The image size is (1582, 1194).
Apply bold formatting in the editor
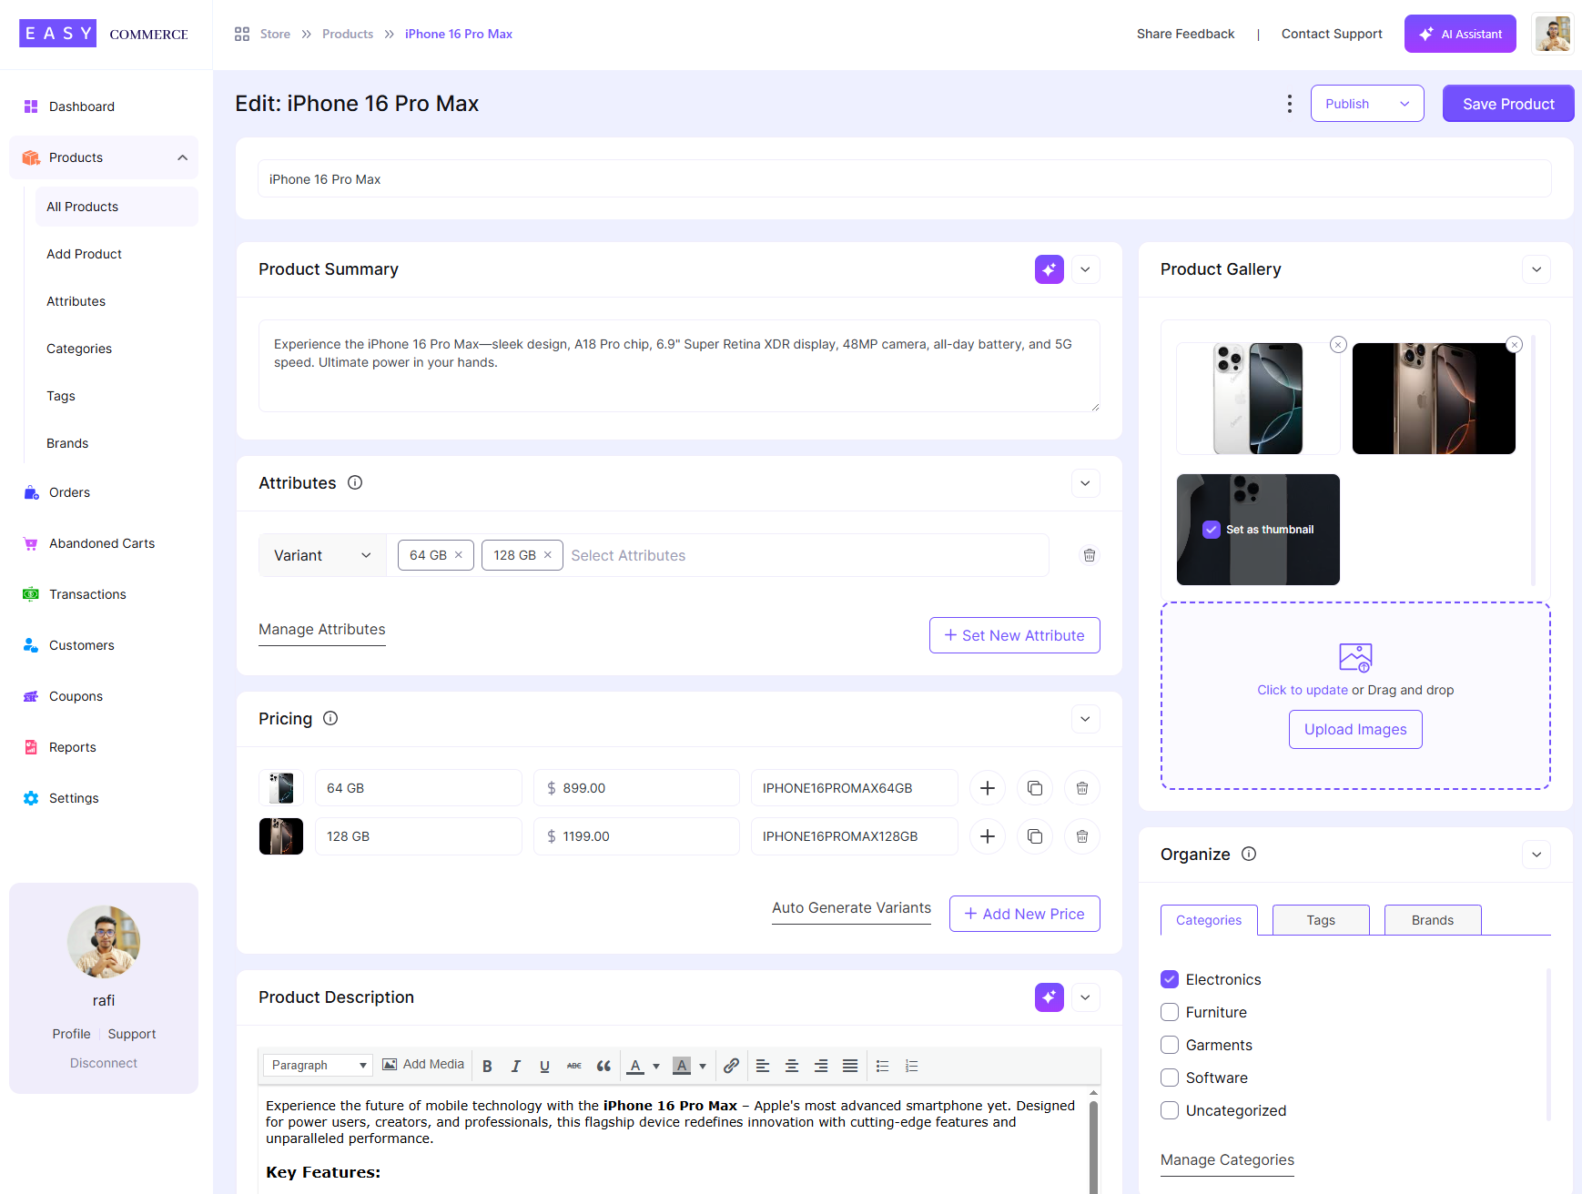[487, 1066]
